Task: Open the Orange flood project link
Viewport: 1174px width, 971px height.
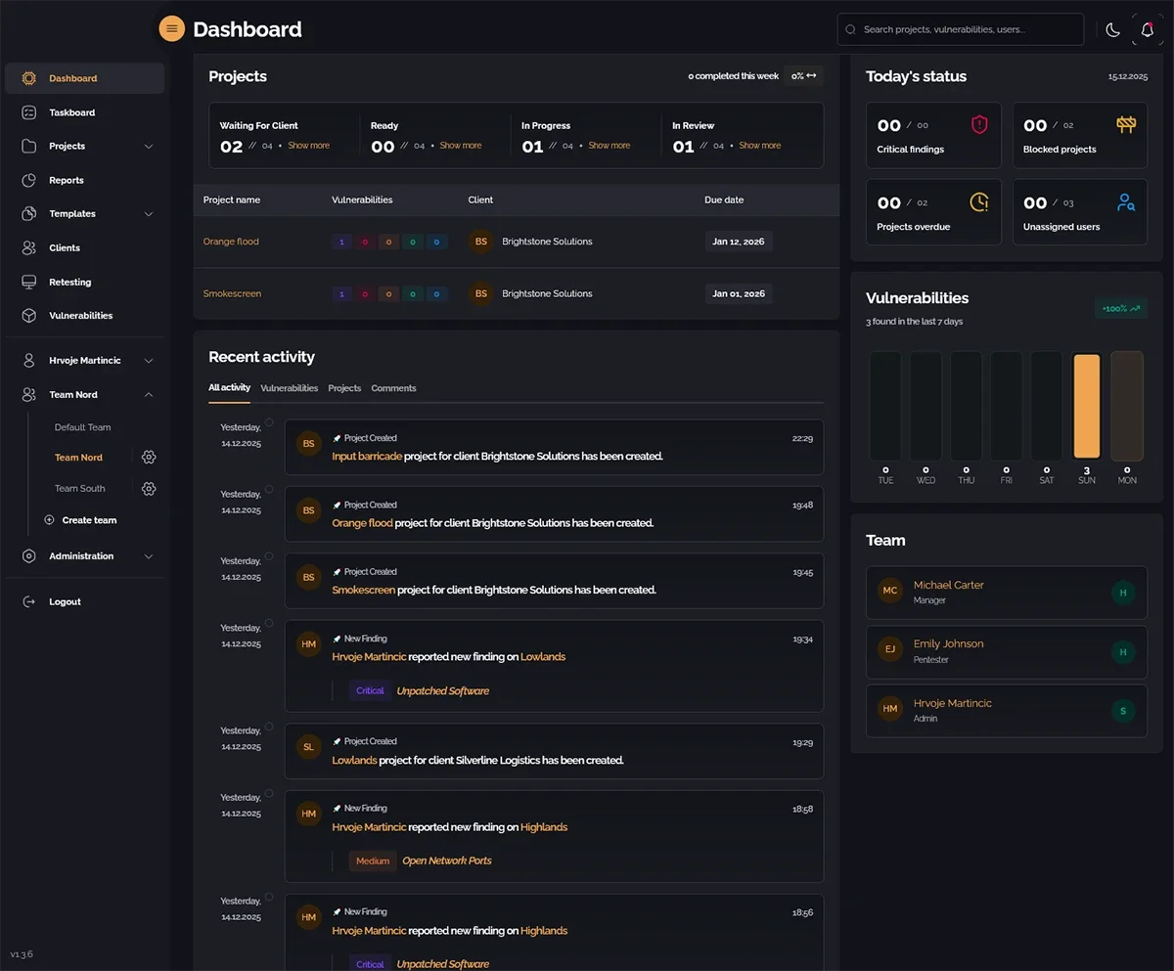Action: pyautogui.click(x=231, y=242)
